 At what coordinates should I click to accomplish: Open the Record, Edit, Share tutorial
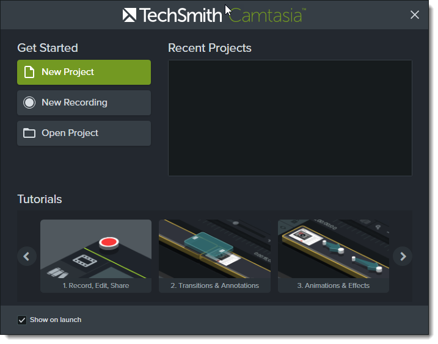pyautogui.click(x=96, y=256)
